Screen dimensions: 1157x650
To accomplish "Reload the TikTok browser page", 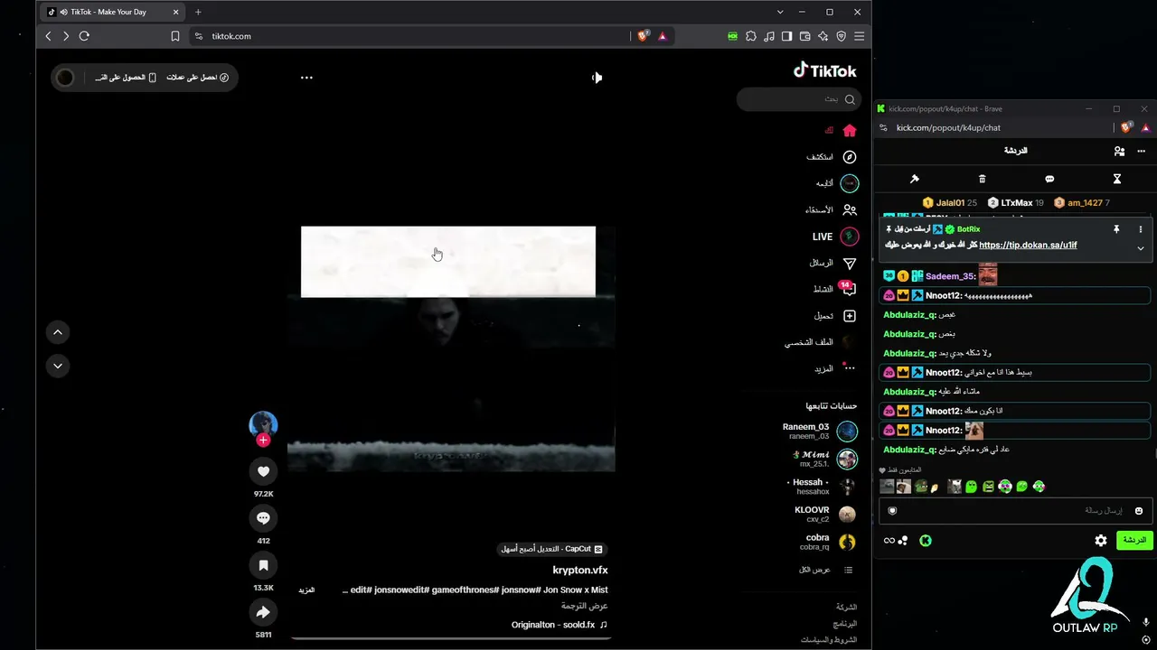I will coord(84,36).
